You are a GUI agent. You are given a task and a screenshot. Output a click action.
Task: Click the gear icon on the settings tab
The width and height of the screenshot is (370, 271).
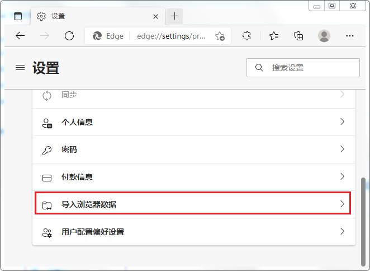41,16
